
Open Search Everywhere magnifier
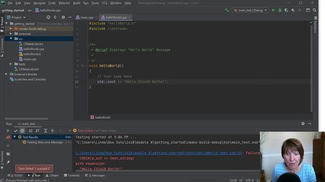click(315, 10)
